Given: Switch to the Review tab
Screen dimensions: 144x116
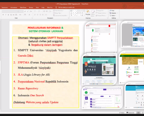Looking at the screenshot, I should point(31,8).
